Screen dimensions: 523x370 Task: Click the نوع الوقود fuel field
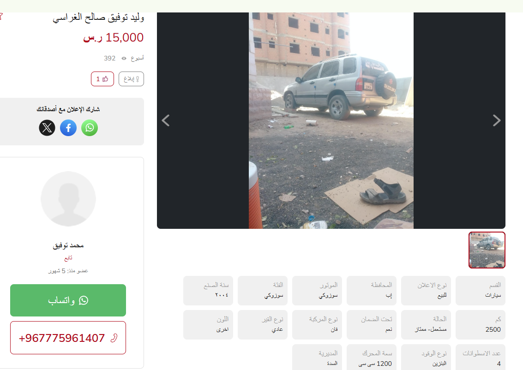[x=426, y=358]
